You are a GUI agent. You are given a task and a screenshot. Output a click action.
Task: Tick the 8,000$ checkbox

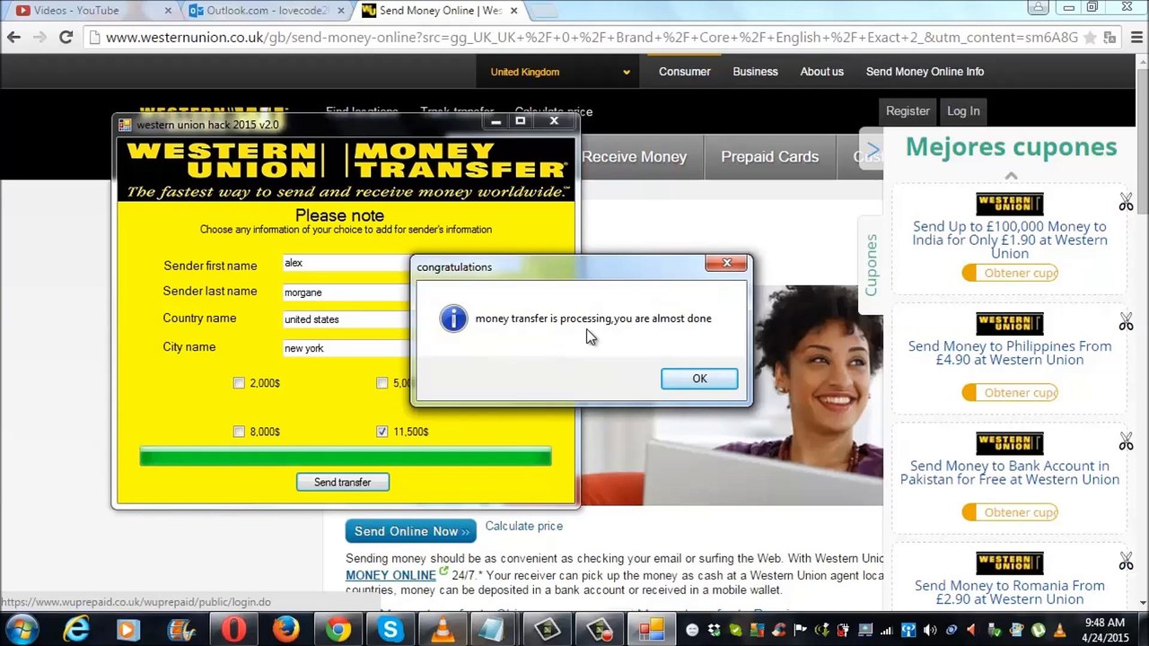point(239,432)
